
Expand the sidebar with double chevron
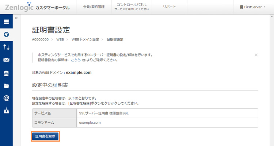(16, 18)
